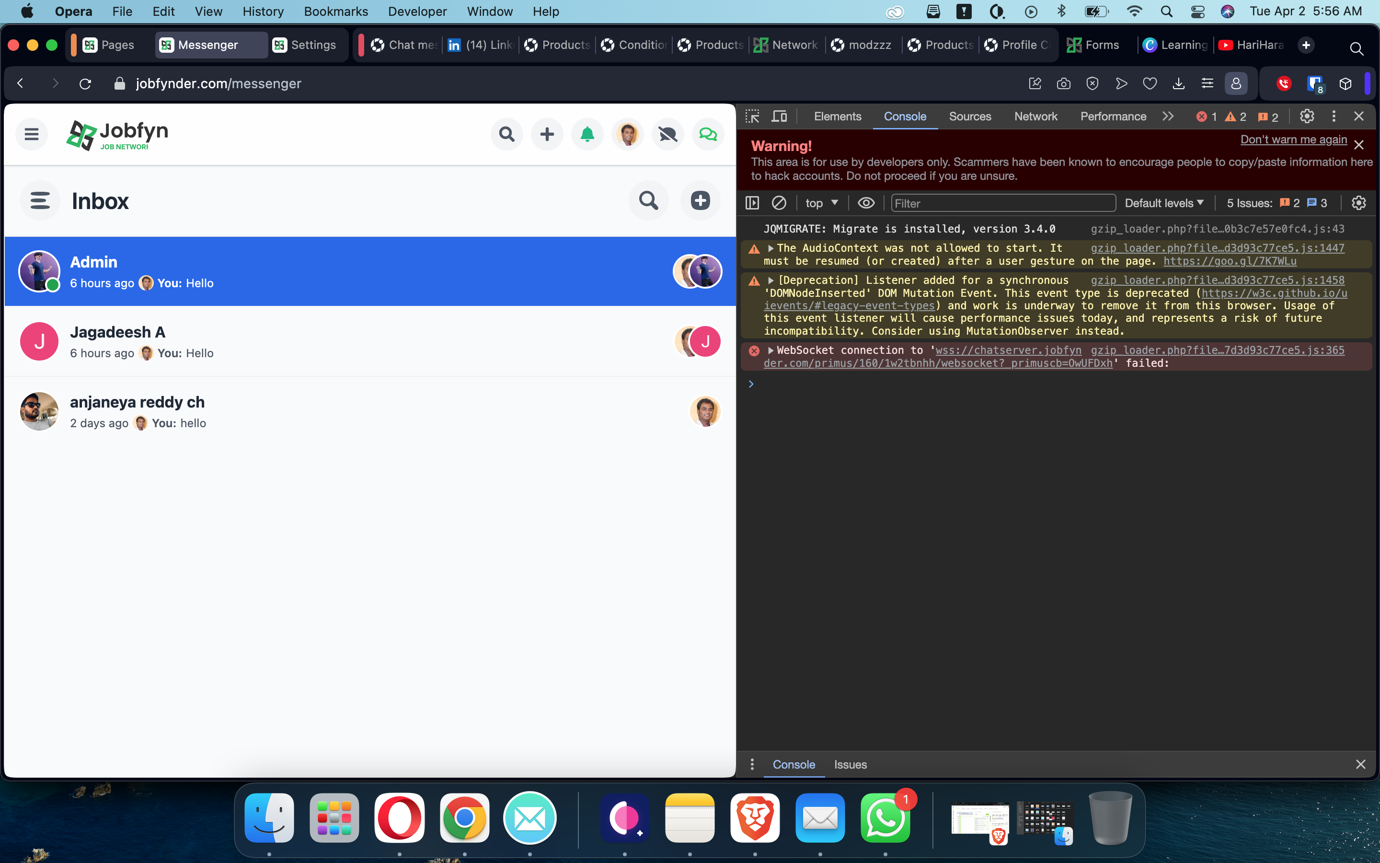This screenshot has height=863, width=1380.
Task: Open the Issues tab in the bottom drawer
Action: 850,764
